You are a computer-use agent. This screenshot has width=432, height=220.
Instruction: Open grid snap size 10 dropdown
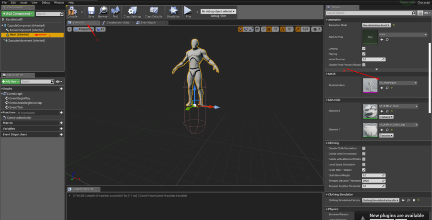(275, 29)
